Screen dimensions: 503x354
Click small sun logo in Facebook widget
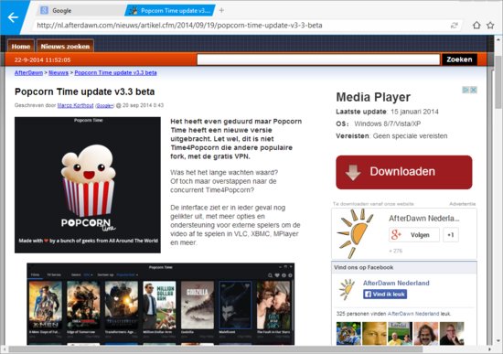tap(348, 289)
